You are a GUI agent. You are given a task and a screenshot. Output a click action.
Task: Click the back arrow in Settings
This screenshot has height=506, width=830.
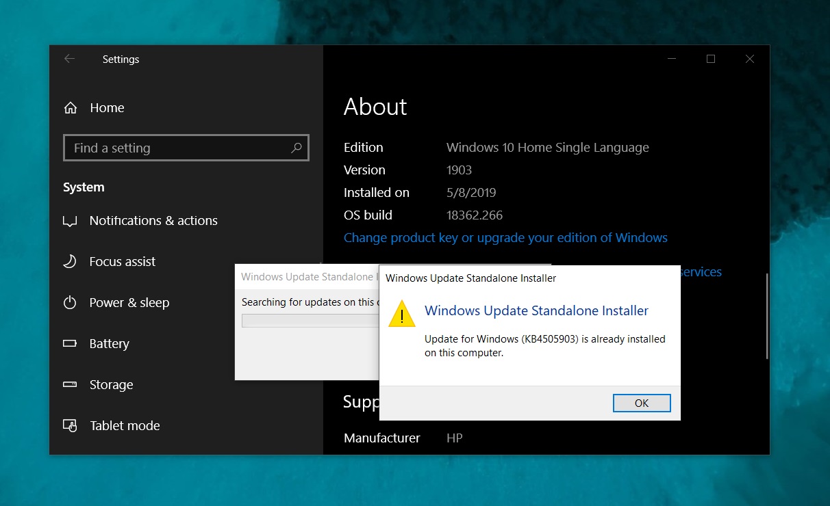[69, 59]
